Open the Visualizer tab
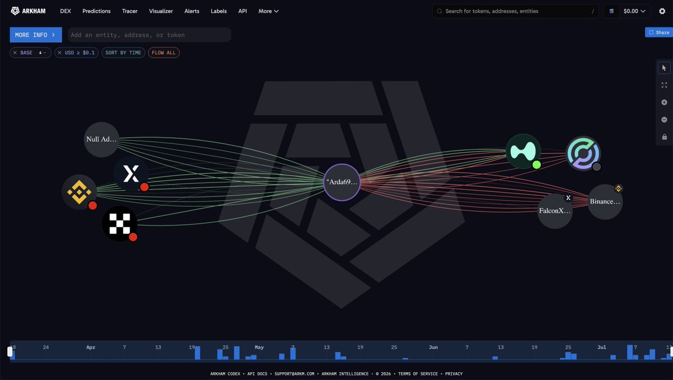The width and height of the screenshot is (673, 380). (161, 11)
